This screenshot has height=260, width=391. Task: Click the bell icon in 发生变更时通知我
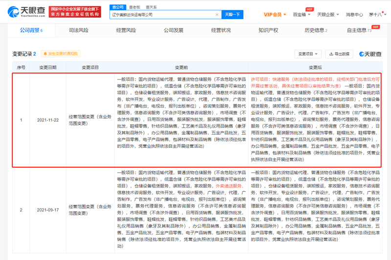pyautogui.click(x=45, y=54)
